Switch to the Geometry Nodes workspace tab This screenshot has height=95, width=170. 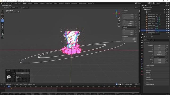click(82, 3)
